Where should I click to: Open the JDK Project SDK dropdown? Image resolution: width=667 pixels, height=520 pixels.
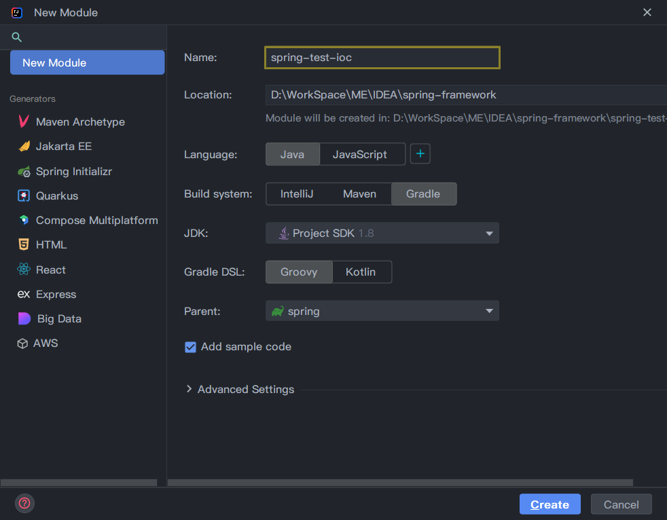point(382,234)
